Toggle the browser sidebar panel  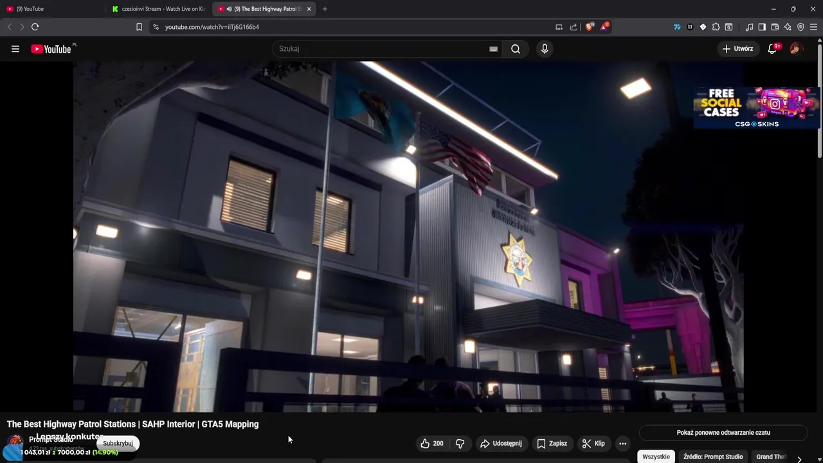762,27
